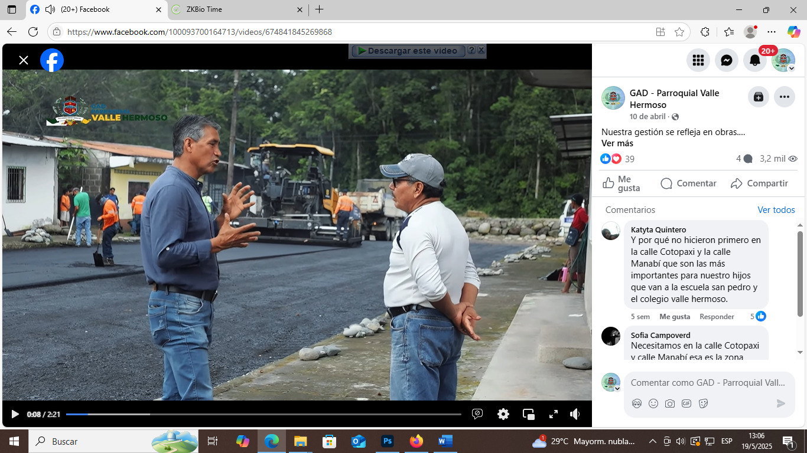Play the paused video
Screen dimensions: 807x453
15,414
